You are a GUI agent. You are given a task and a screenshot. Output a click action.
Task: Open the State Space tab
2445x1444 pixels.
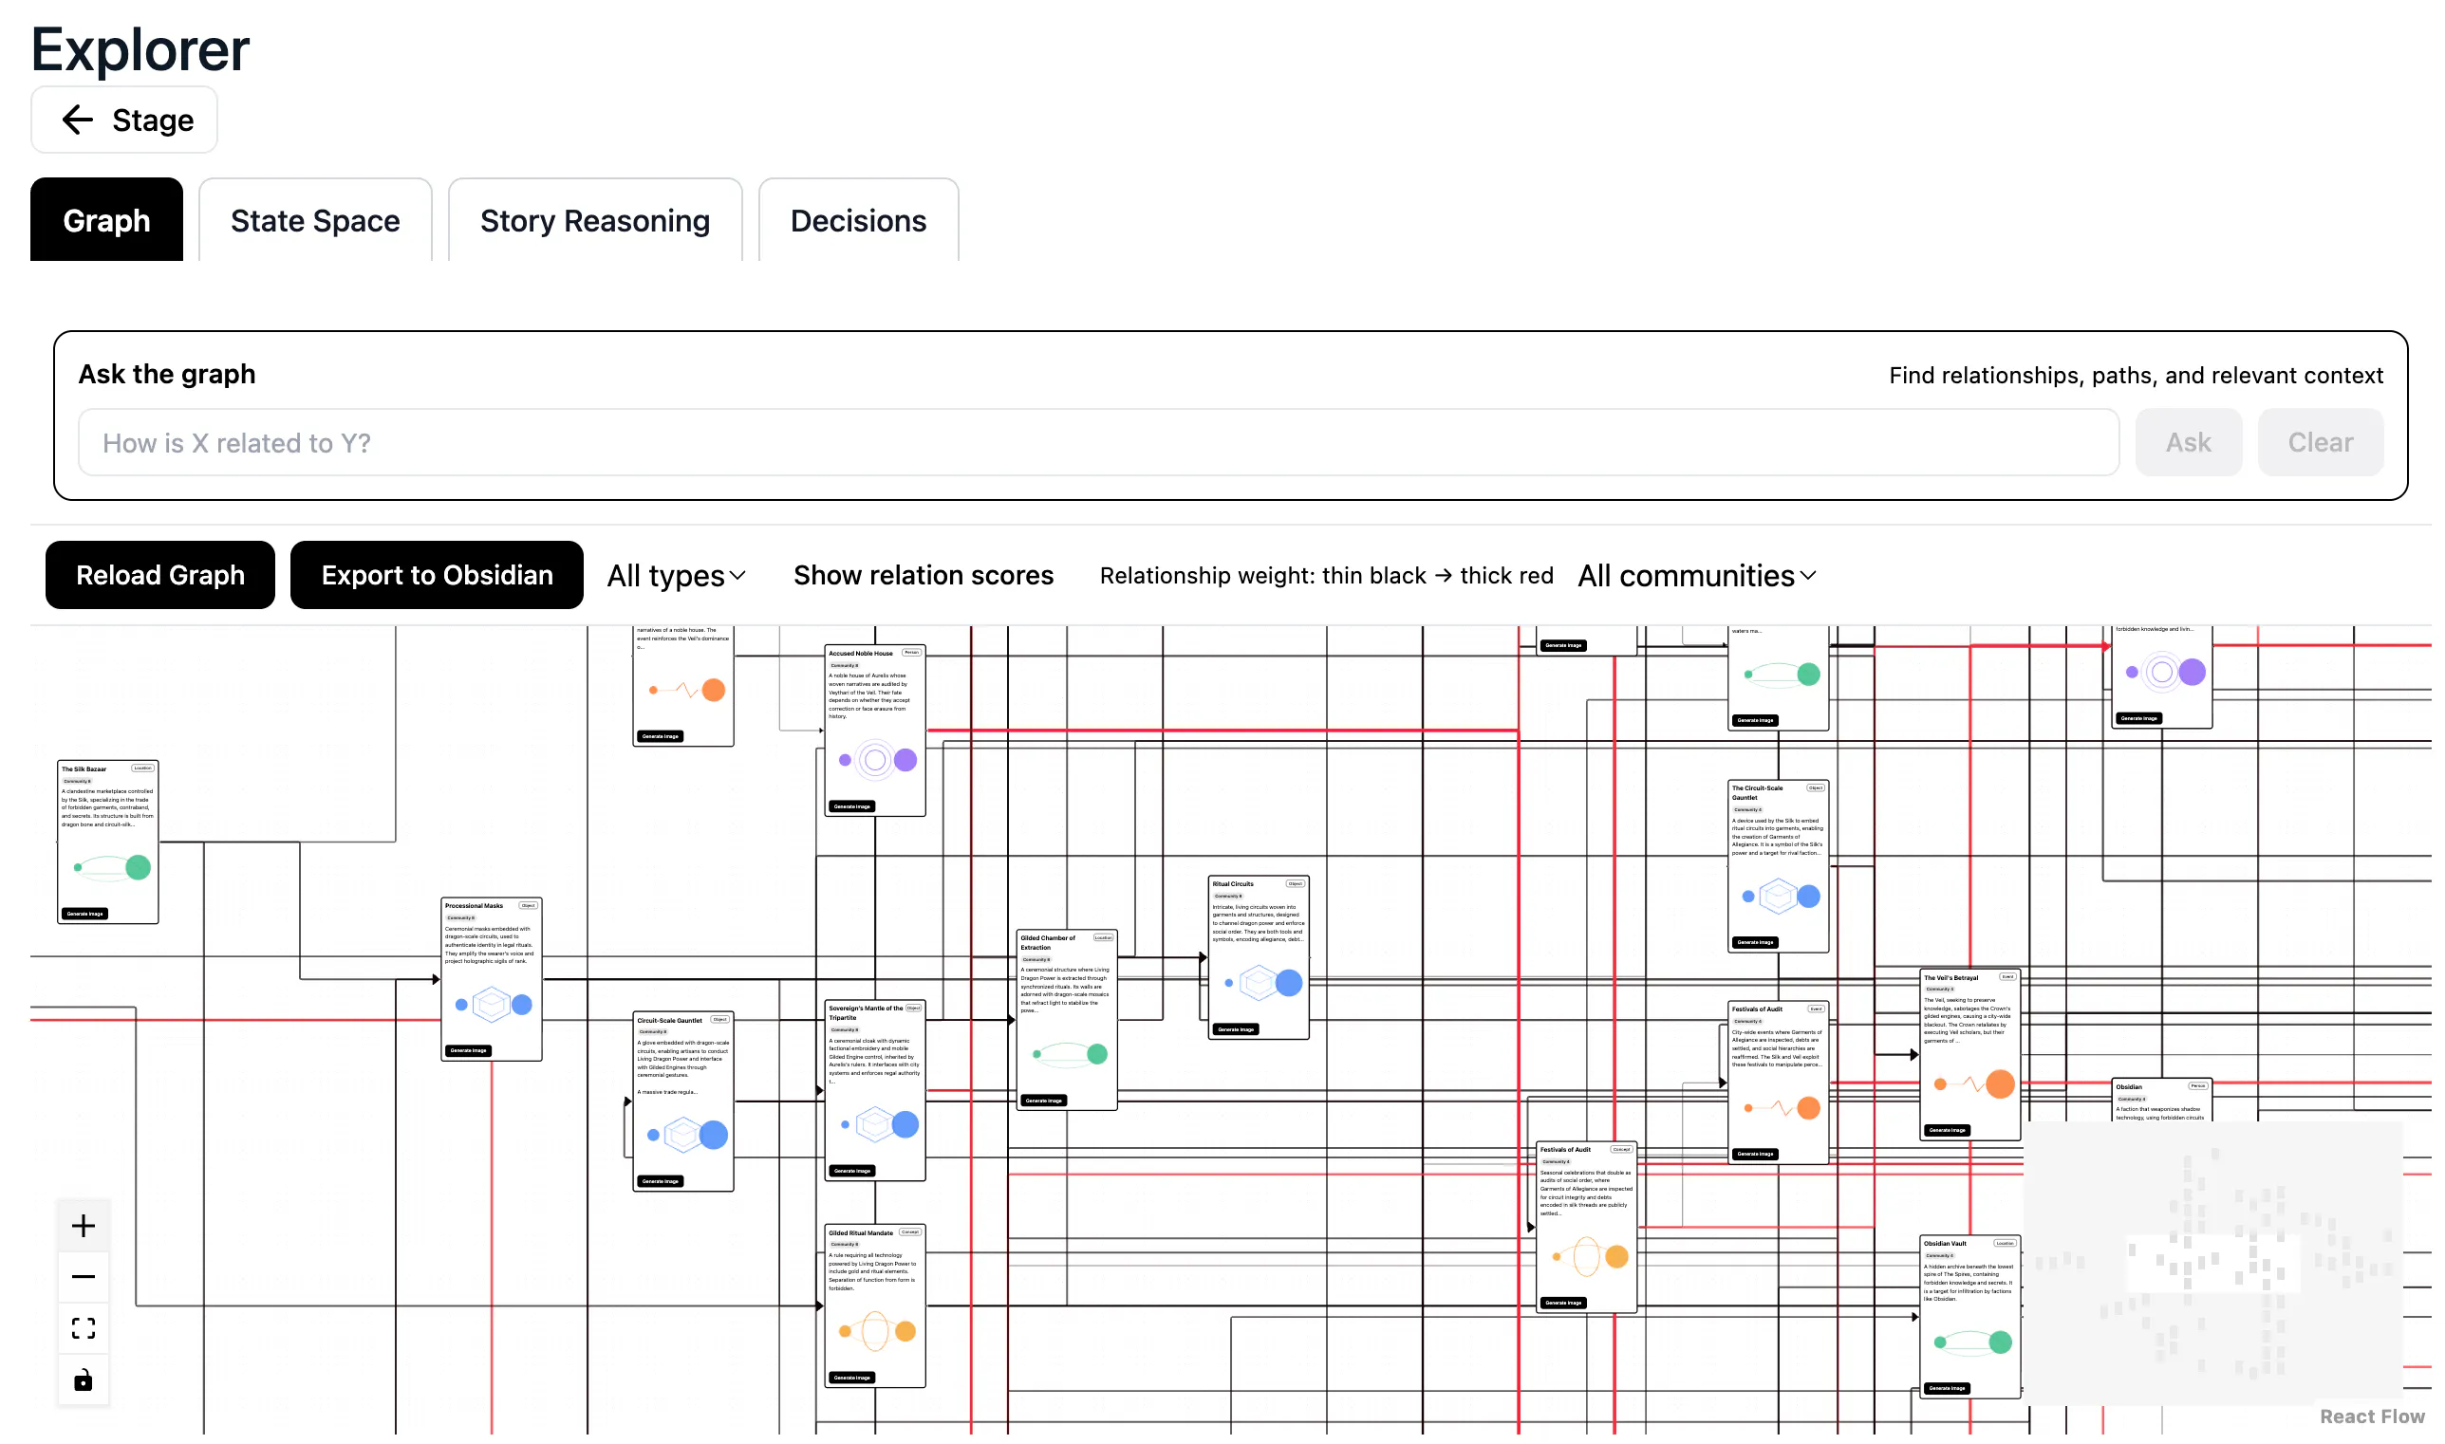317,221
